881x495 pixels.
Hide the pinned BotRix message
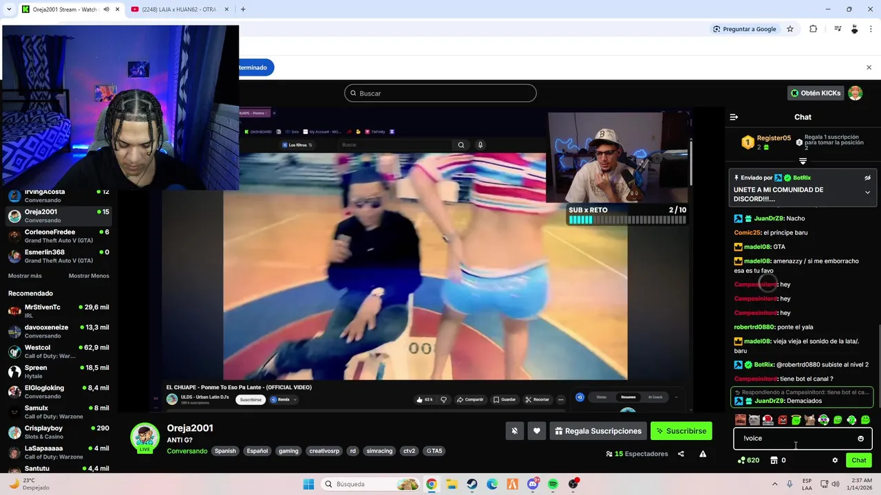click(x=867, y=177)
